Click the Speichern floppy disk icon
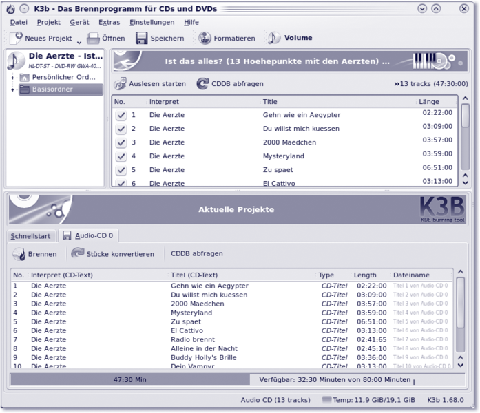 click(141, 38)
